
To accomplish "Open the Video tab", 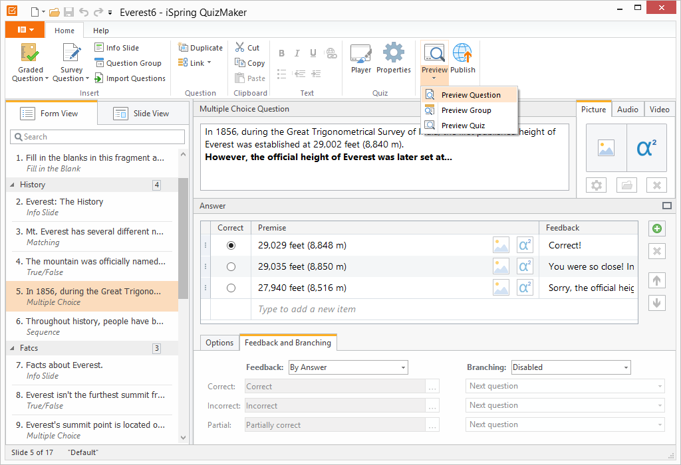I will pos(659,110).
